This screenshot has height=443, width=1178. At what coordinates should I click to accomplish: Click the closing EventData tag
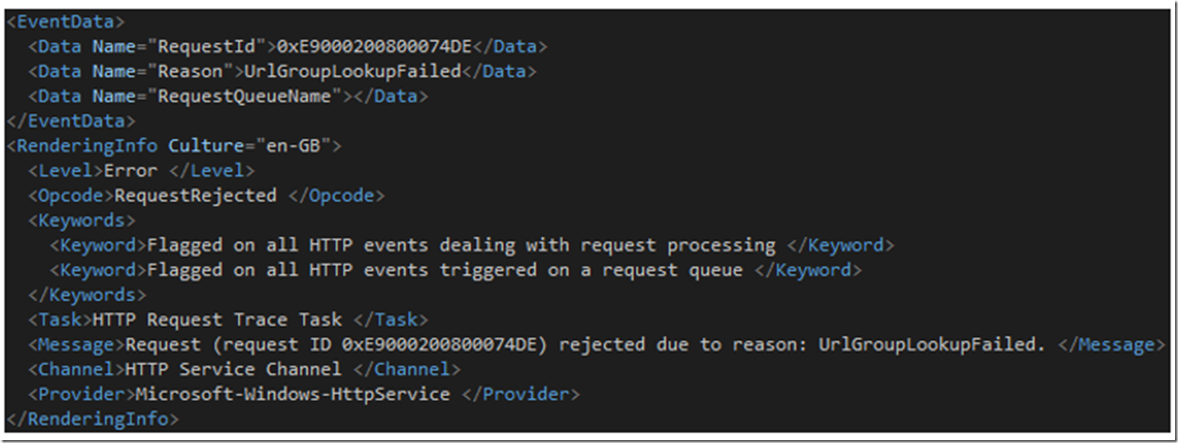pos(71,121)
